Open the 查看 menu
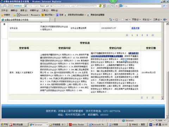This screenshot has height=127, width=169. pyautogui.click(x=24, y=10)
